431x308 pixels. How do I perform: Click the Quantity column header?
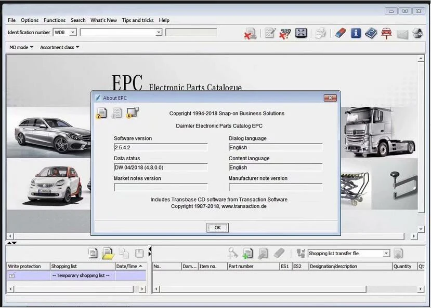tap(404, 266)
